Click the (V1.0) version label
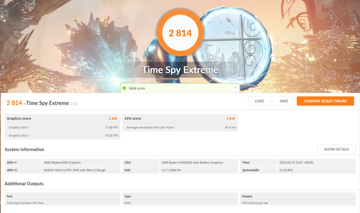The image size is (360, 213). tap(74, 104)
